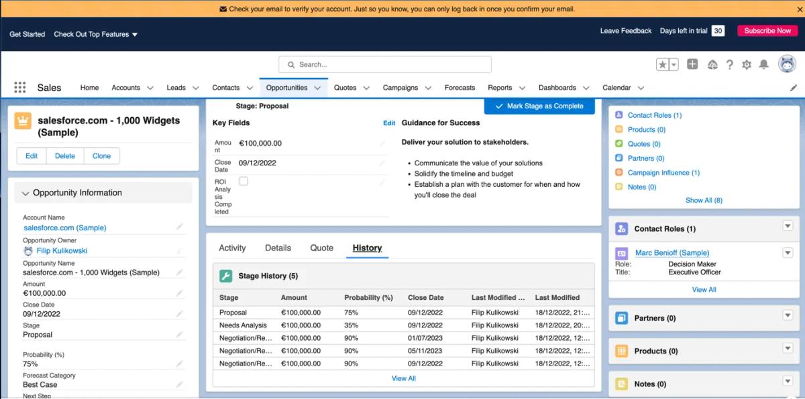The height and width of the screenshot is (399, 805).
Task: Open the App Launcher grid icon
Action: pyautogui.click(x=19, y=88)
